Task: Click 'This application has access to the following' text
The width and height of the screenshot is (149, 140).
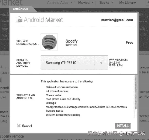Action: 67,81
